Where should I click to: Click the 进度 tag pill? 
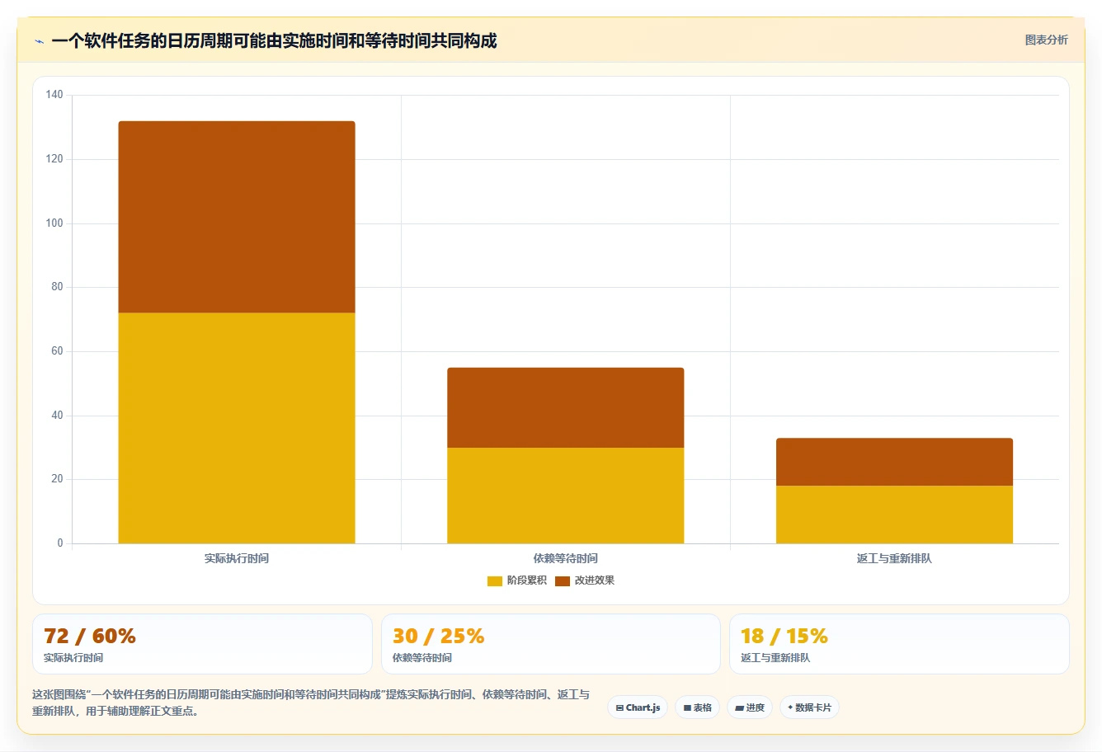click(x=749, y=707)
